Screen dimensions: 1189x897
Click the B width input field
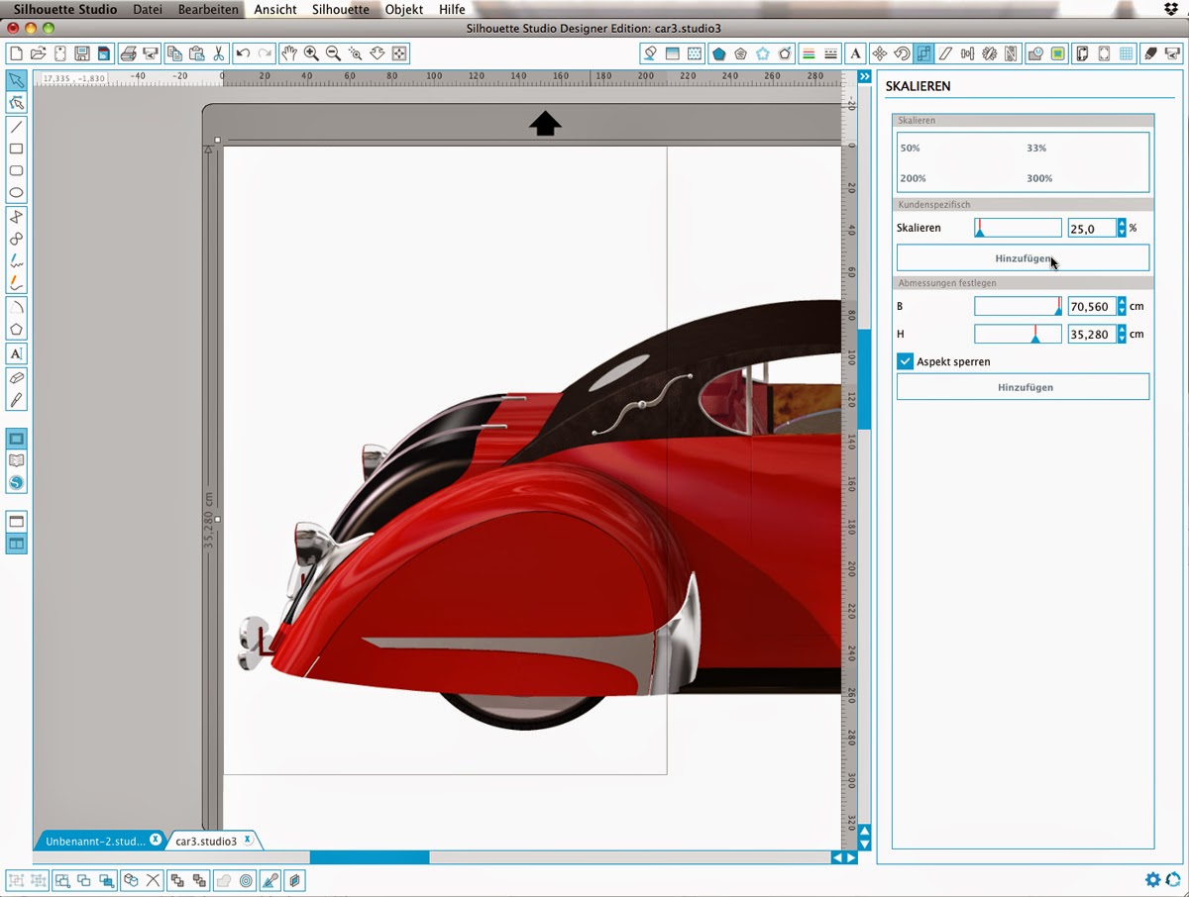[1091, 307]
